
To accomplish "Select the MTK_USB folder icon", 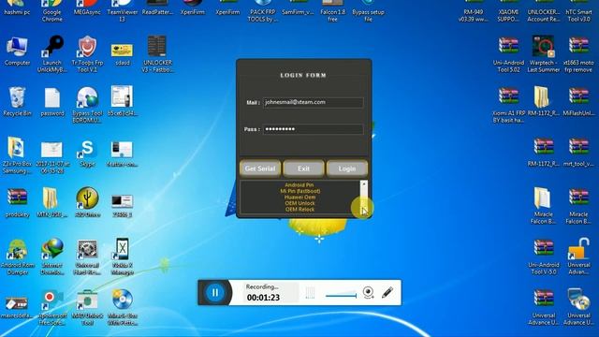I will [52, 203].
